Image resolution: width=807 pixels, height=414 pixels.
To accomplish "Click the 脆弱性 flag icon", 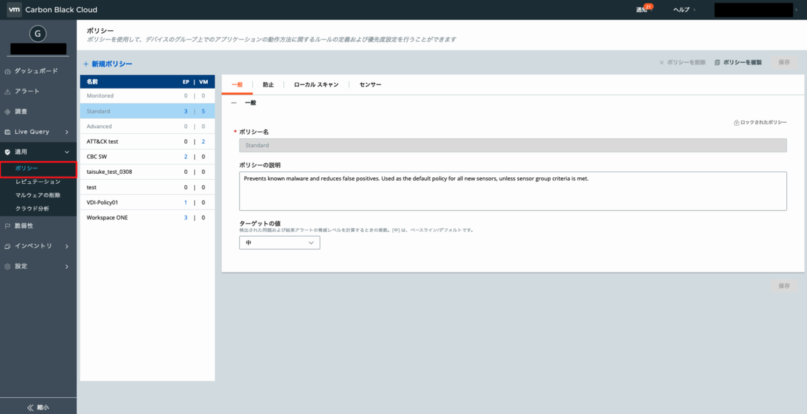I will click(7, 226).
